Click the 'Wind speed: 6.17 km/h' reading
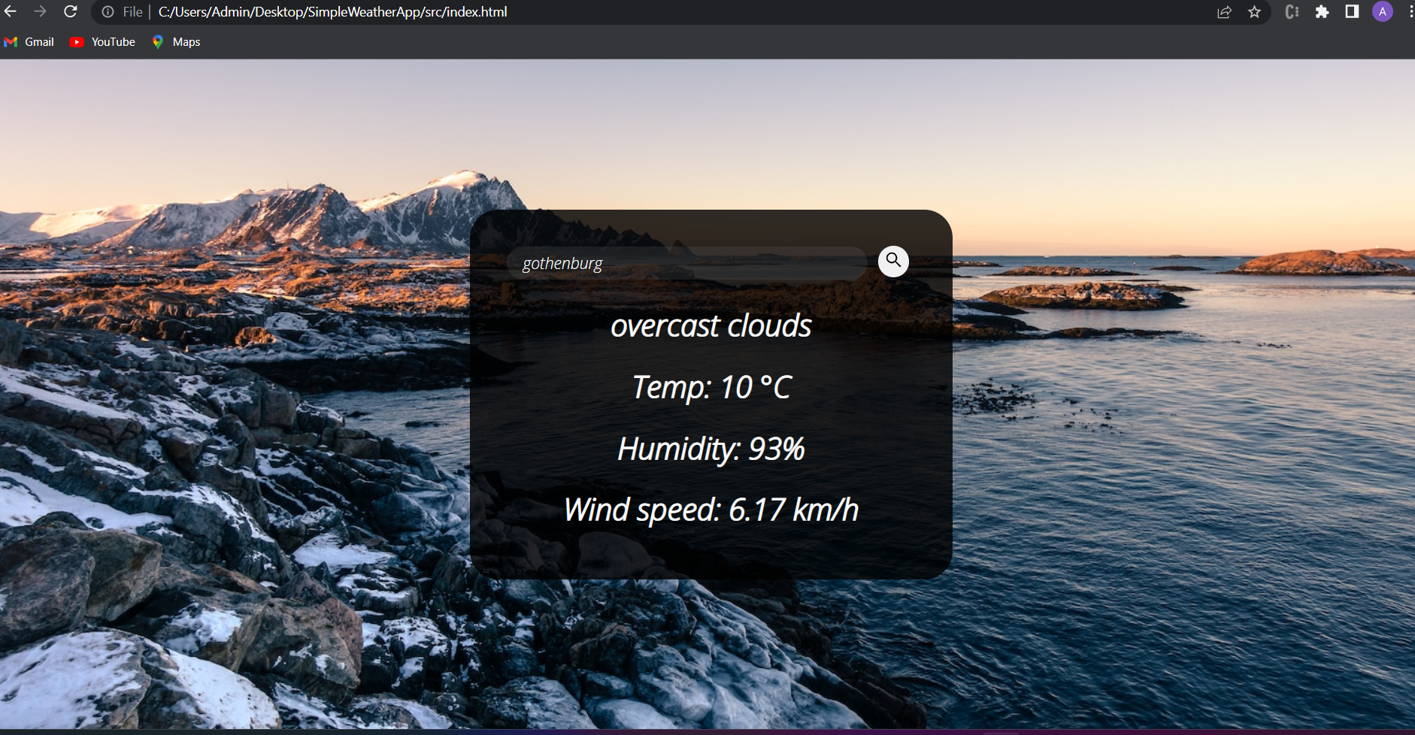The height and width of the screenshot is (735, 1415). coord(711,510)
